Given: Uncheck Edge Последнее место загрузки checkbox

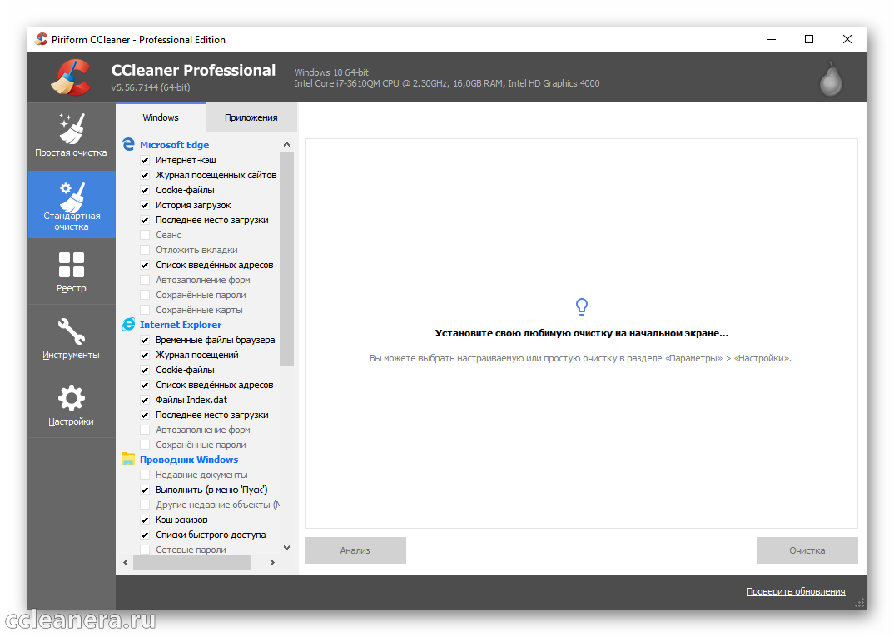Looking at the screenshot, I should tap(145, 220).
